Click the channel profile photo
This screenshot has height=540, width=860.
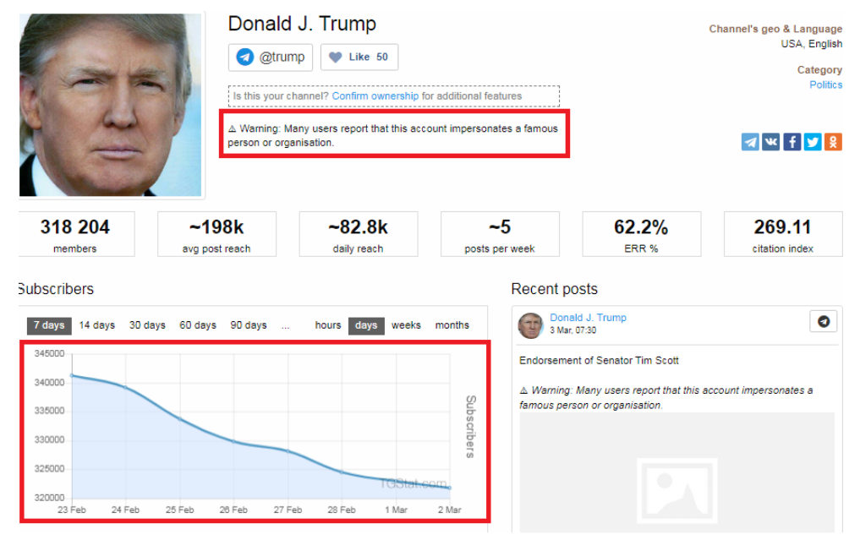click(111, 105)
